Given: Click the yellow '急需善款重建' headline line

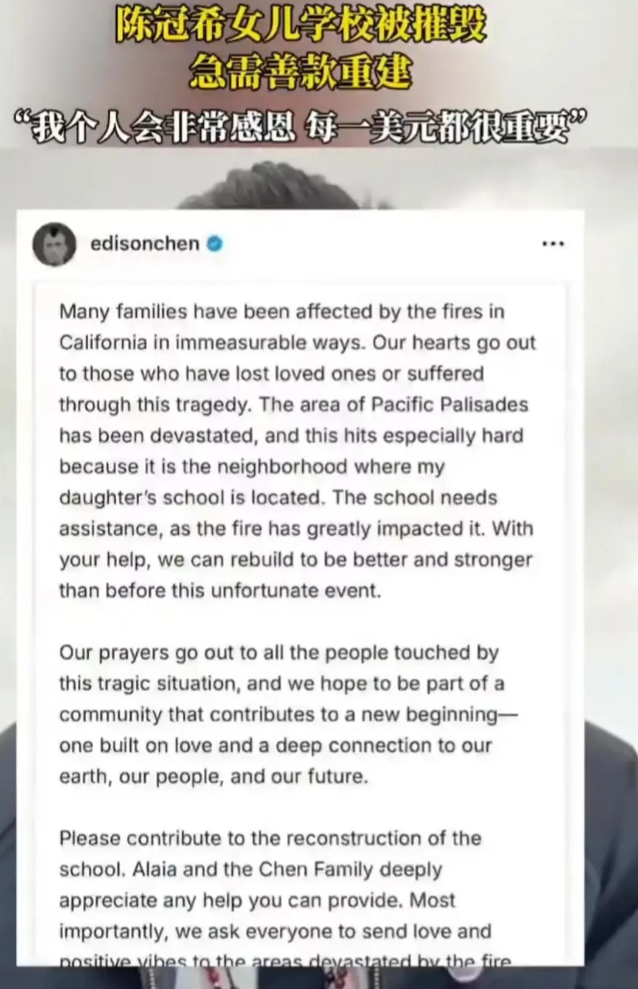Looking at the screenshot, I should 300,72.
